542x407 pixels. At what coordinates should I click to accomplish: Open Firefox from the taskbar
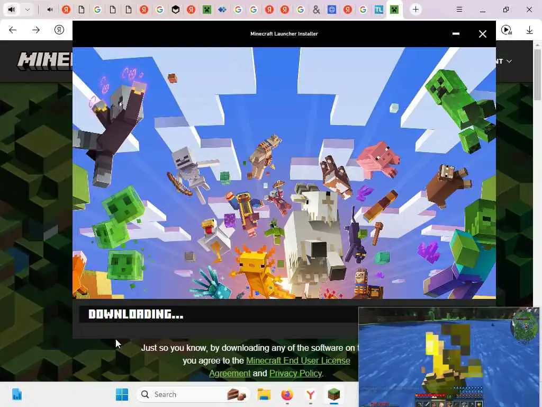point(287,394)
